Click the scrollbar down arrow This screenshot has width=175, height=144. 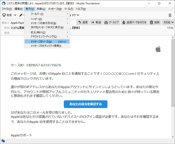click(x=173, y=137)
